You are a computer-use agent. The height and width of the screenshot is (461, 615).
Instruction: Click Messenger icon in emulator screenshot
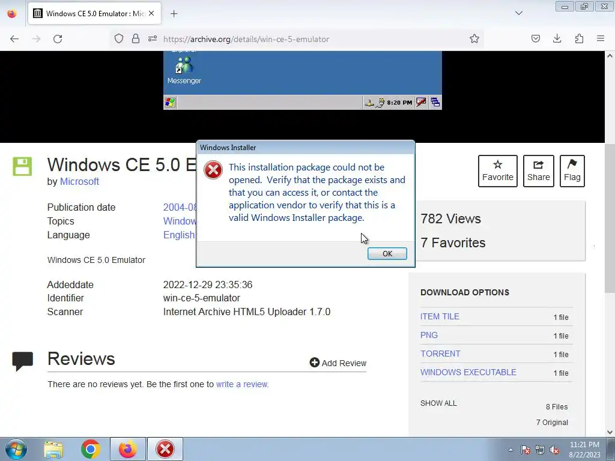184,70
